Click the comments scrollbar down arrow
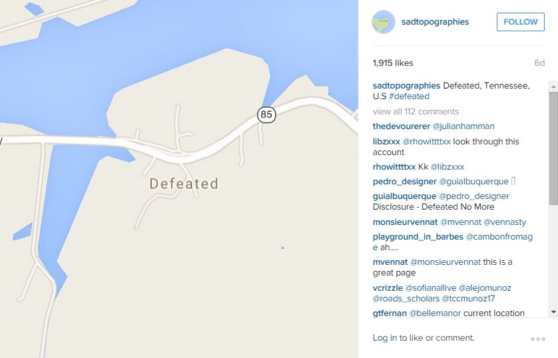Viewport: 558px width, 358px height. tap(553, 312)
